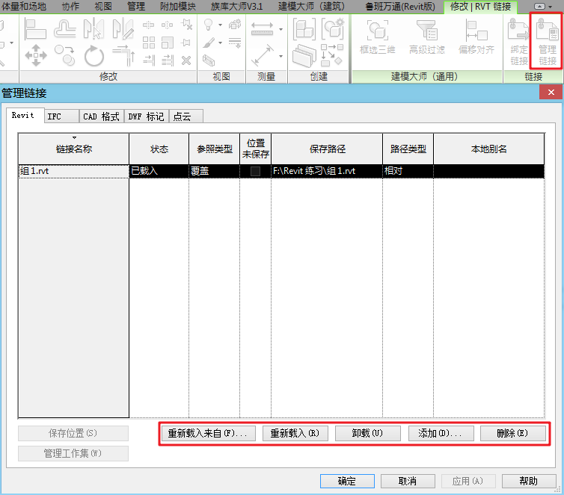Open 框选三维 tool

377,37
